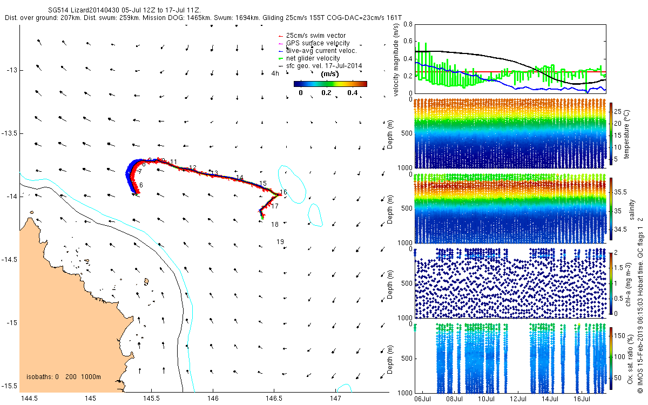This screenshot has width=648, height=405.
Task: Click the '35.5' salinity colorbar tick
Action: point(621,192)
